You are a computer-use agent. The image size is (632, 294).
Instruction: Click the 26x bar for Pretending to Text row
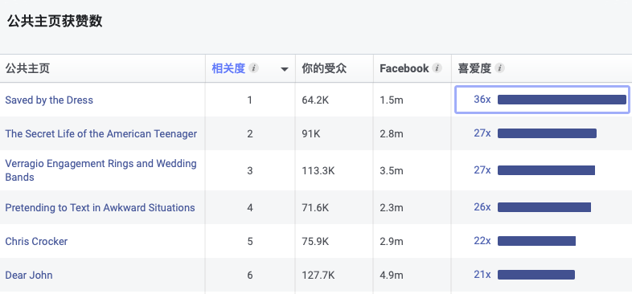point(544,207)
